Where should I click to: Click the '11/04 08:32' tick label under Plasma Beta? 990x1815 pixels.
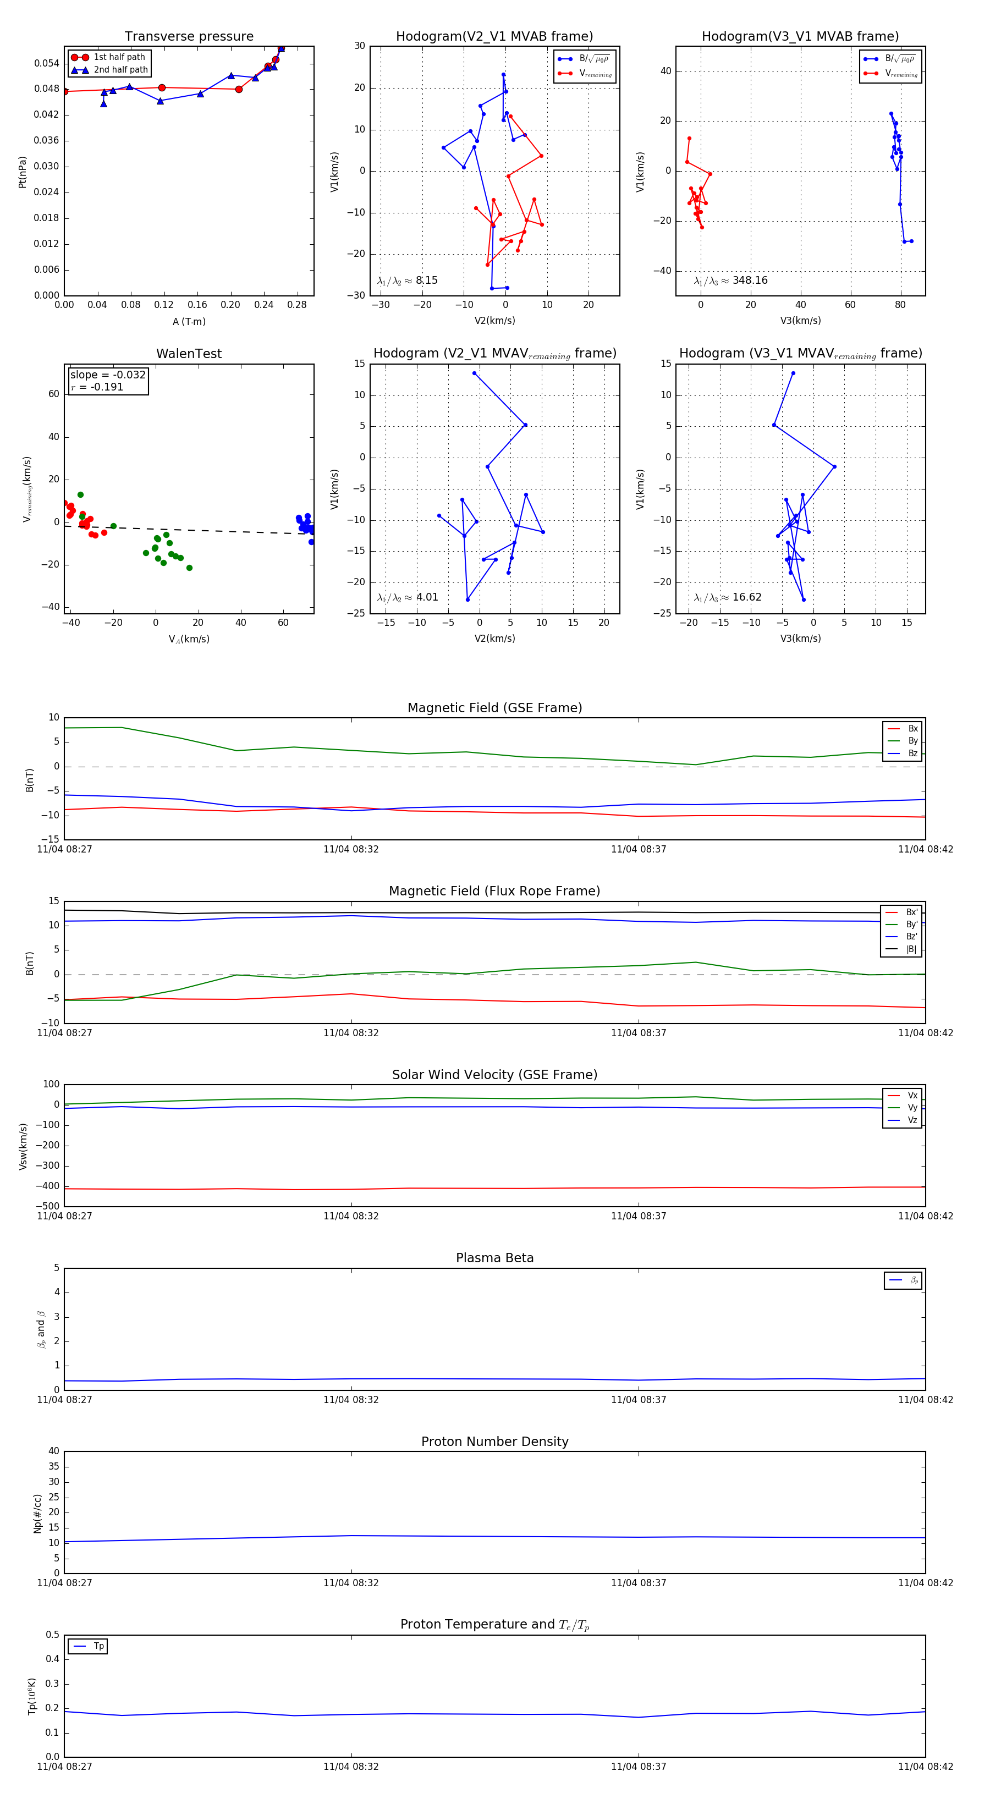351,1399
